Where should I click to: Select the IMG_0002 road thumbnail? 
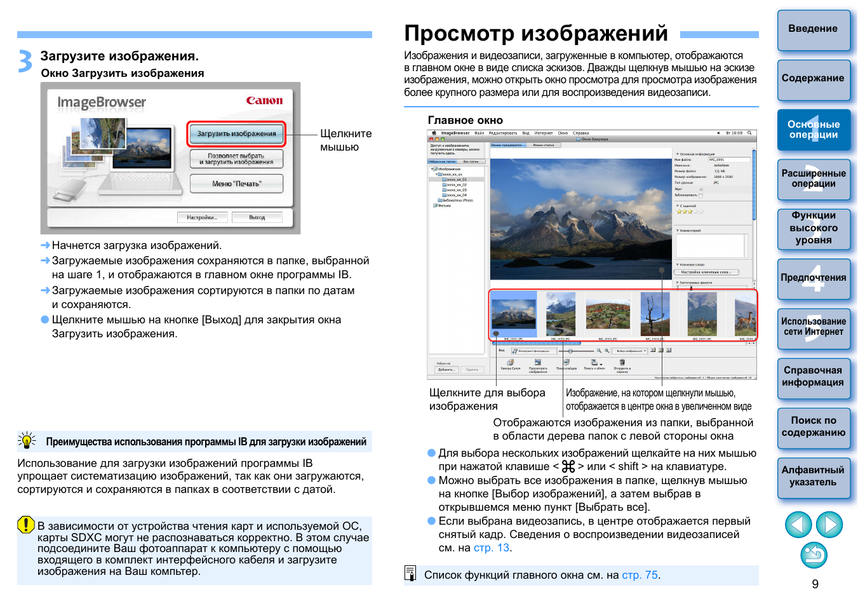561,314
